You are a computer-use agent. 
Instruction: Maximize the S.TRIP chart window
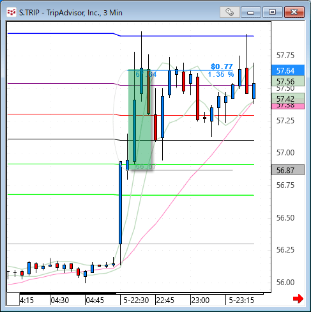click(x=272, y=12)
